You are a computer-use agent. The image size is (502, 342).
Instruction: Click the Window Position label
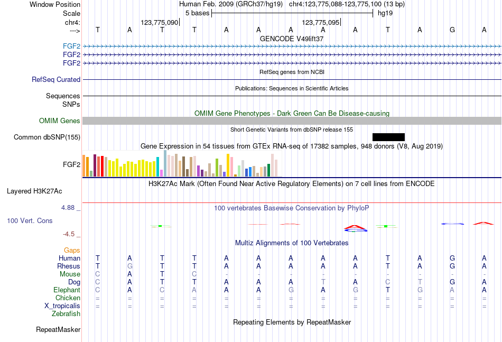coord(55,4)
